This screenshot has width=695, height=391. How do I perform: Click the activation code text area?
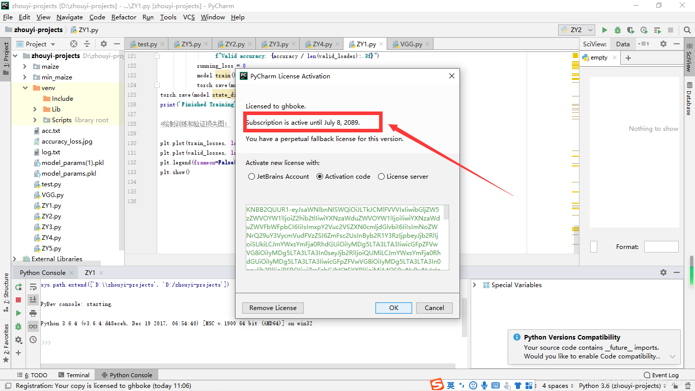[x=344, y=237]
